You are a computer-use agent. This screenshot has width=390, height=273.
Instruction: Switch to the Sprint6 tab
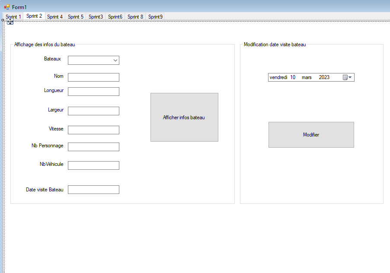point(115,17)
